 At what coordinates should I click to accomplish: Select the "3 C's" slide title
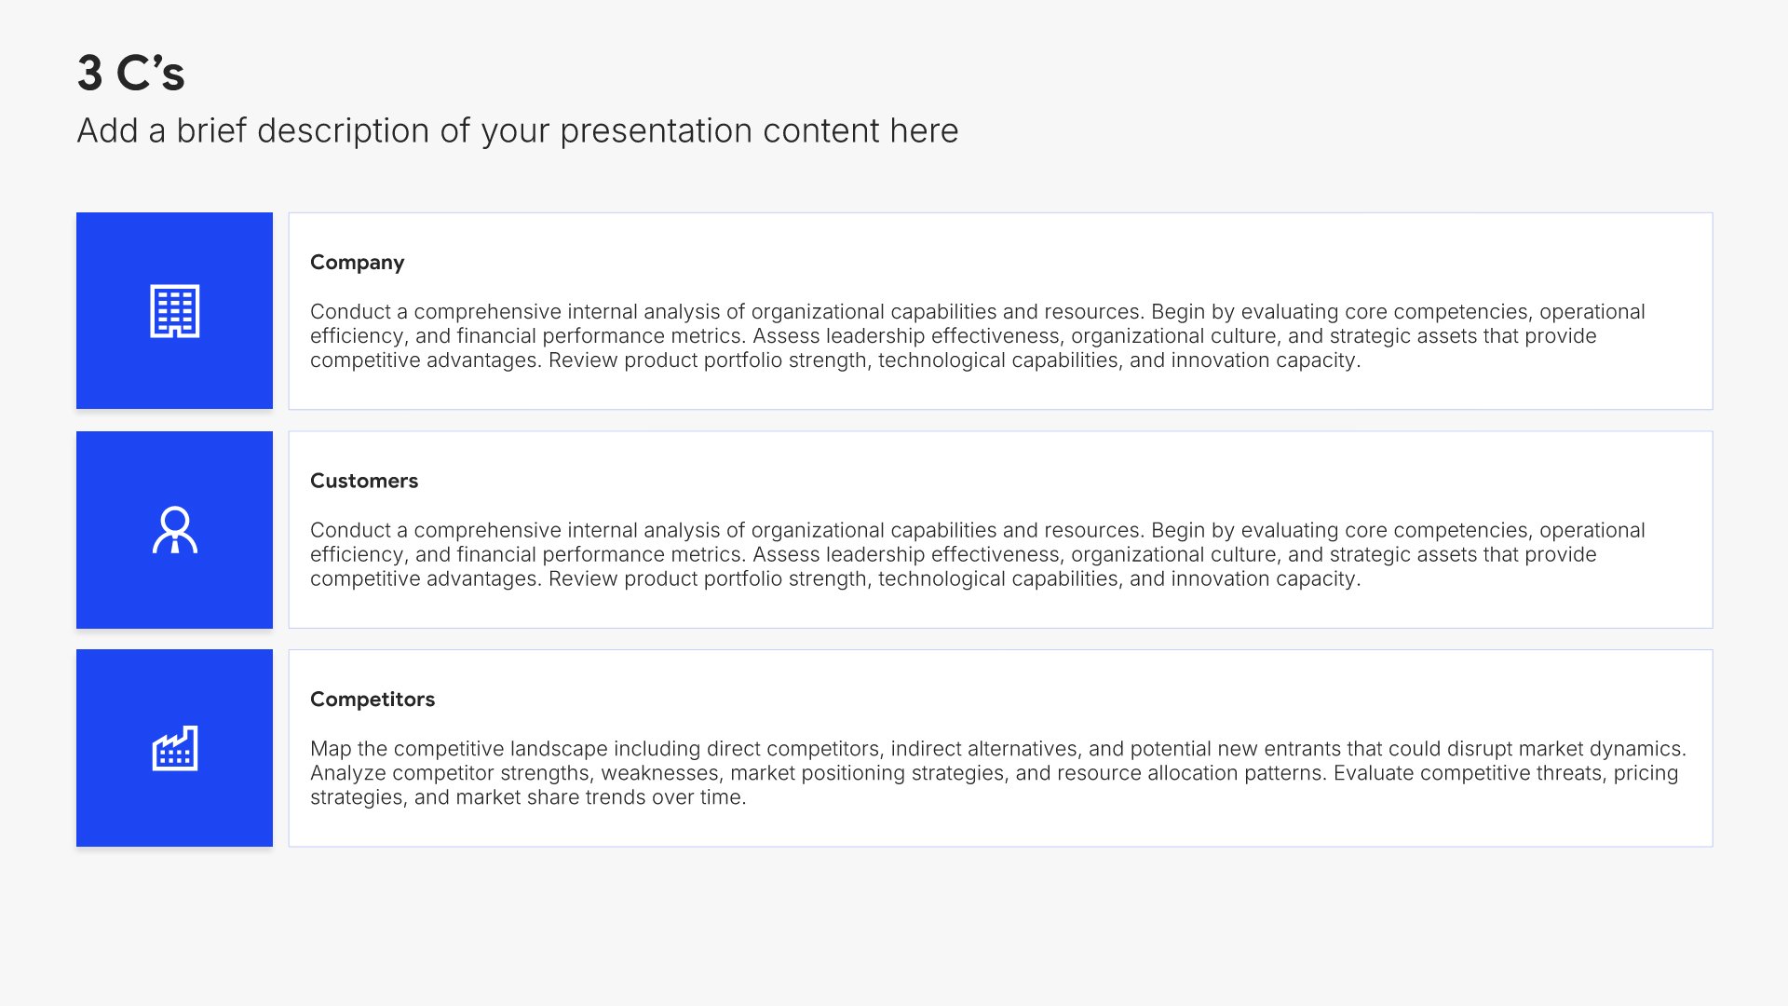131,74
